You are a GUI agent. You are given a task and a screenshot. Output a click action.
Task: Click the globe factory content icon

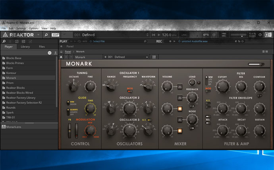pyautogui.click(x=50, y=53)
